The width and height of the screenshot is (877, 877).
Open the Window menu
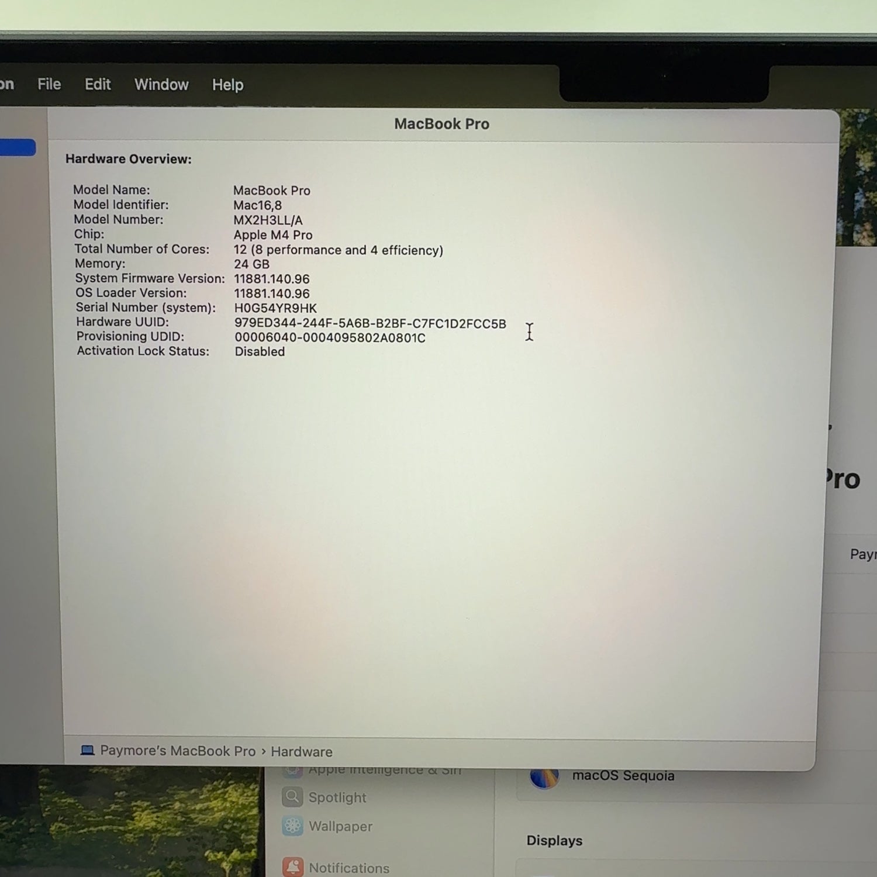(x=161, y=85)
